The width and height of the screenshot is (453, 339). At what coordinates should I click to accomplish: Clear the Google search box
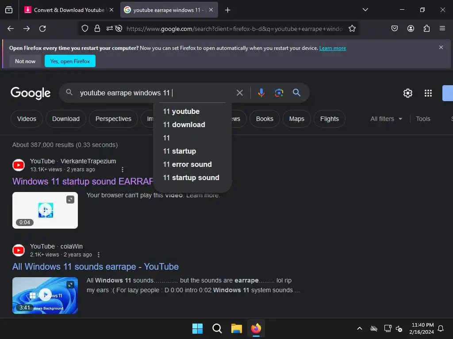click(x=239, y=93)
